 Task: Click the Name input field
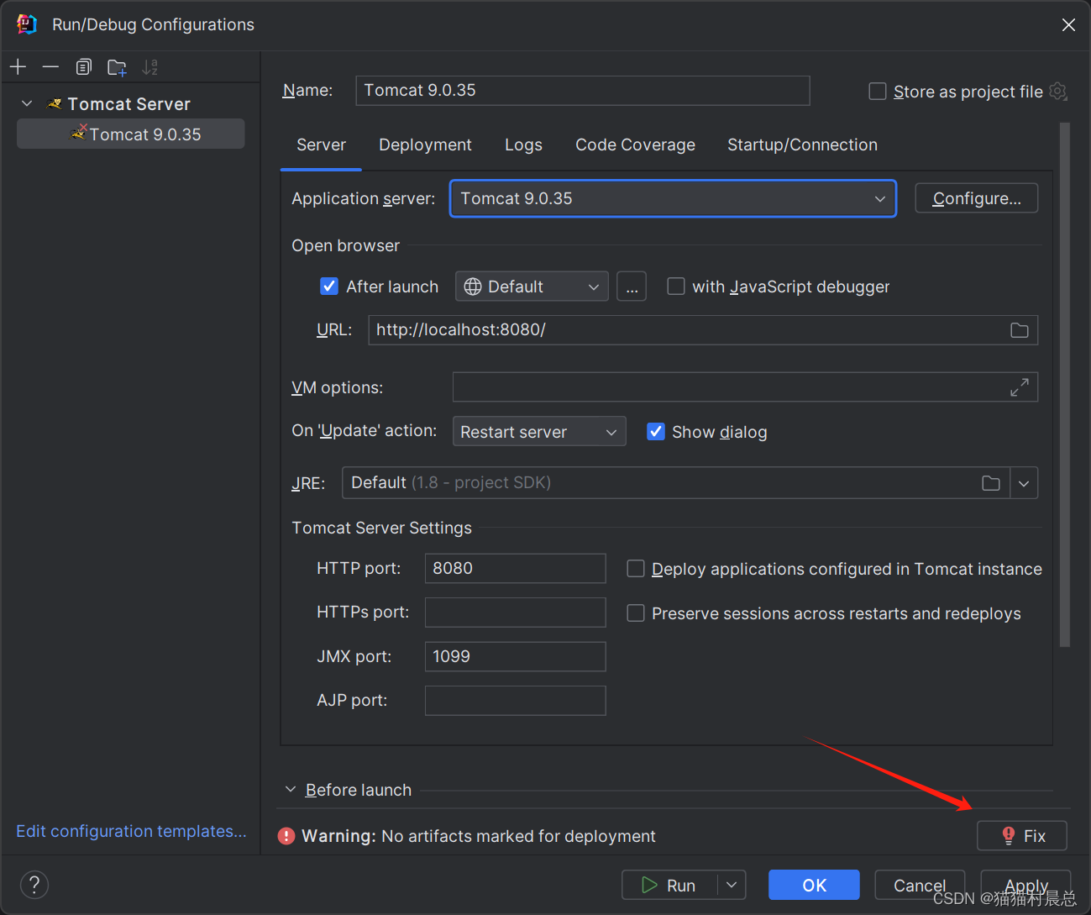click(x=583, y=91)
